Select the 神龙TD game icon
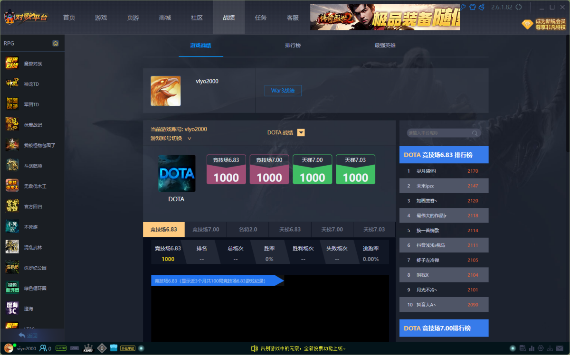This screenshot has height=355, width=570. (12, 84)
